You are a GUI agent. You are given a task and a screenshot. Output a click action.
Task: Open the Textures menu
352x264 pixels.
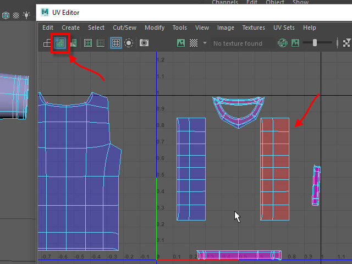(x=254, y=28)
